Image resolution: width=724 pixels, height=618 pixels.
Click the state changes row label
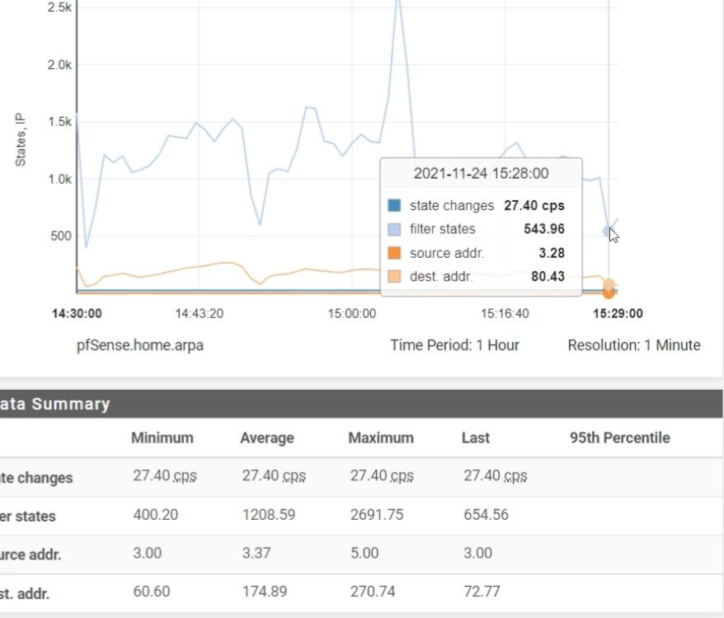(x=36, y=478)
